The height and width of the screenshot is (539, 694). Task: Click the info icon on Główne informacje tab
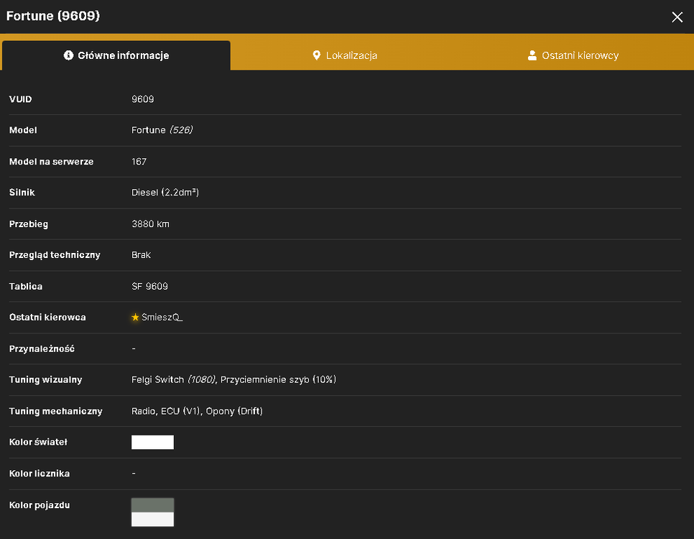68,55
